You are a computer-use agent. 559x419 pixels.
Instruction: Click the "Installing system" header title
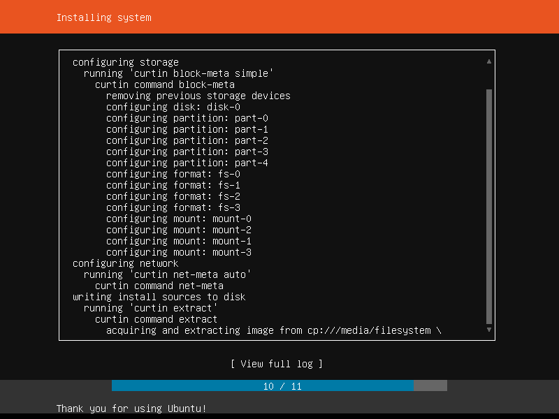pyautogui.click(x=103, y=17)
